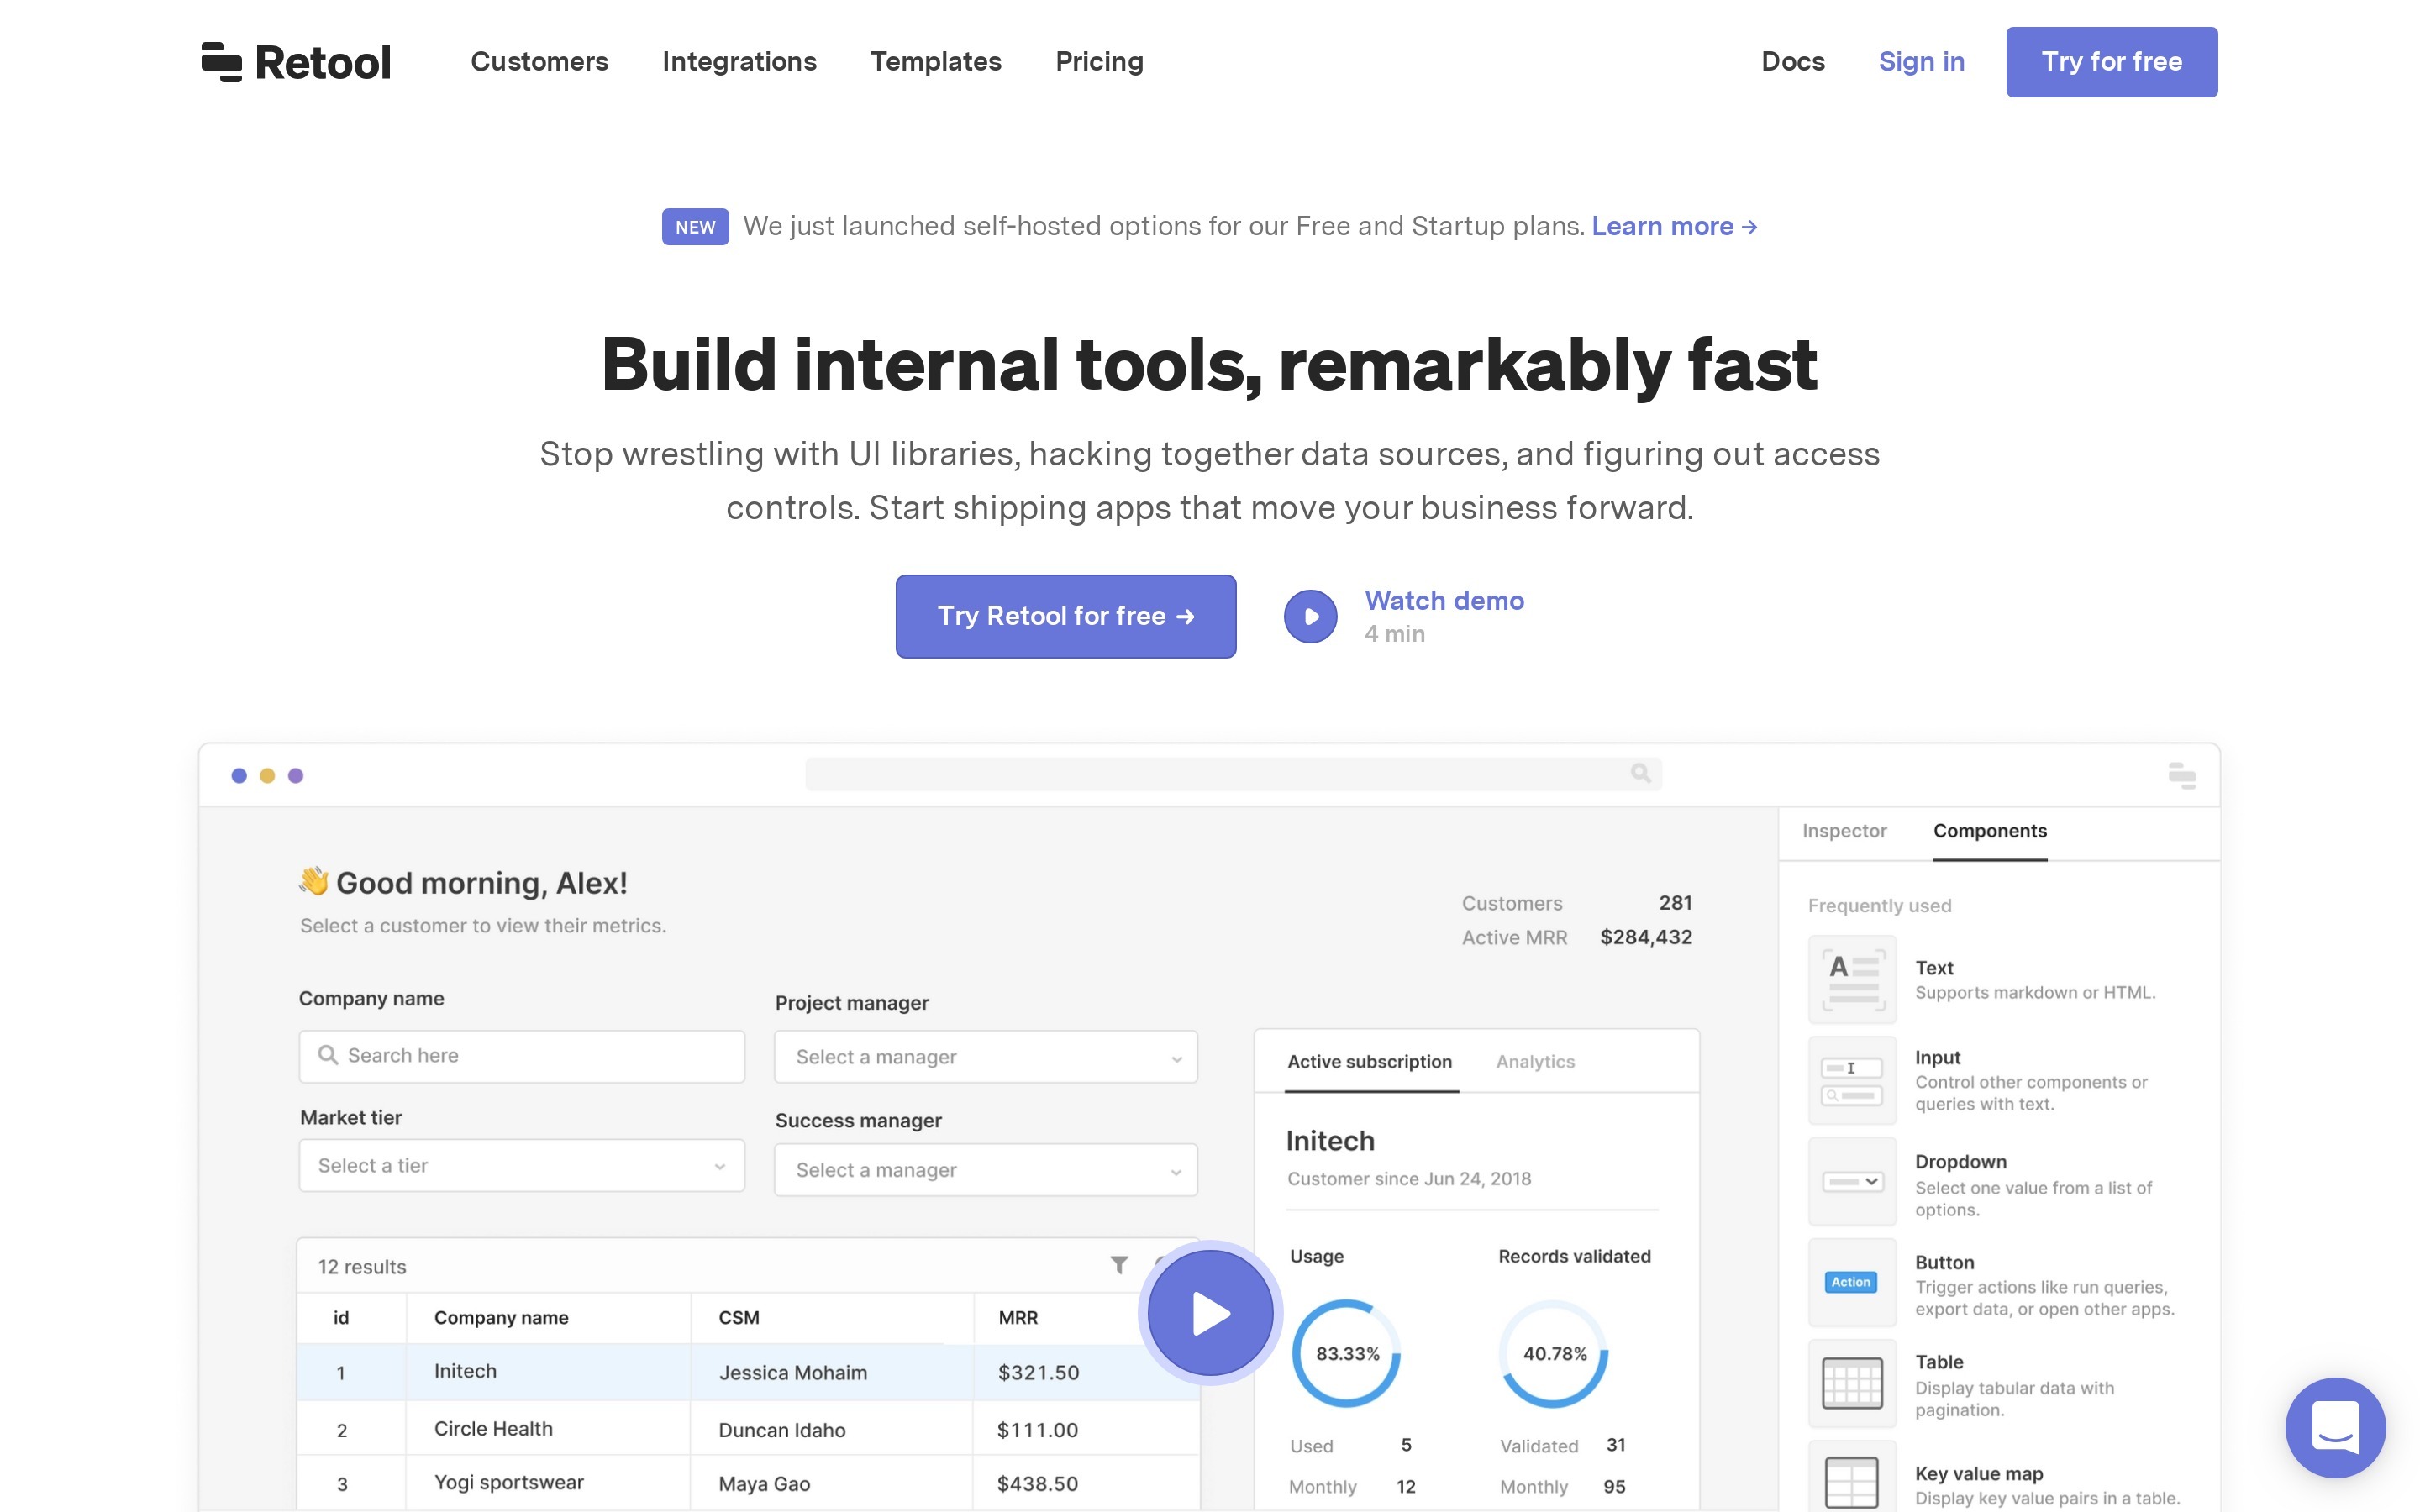Expand the Market tier dropdown
The image size is (2420, 1512).
click(521, 1166)
